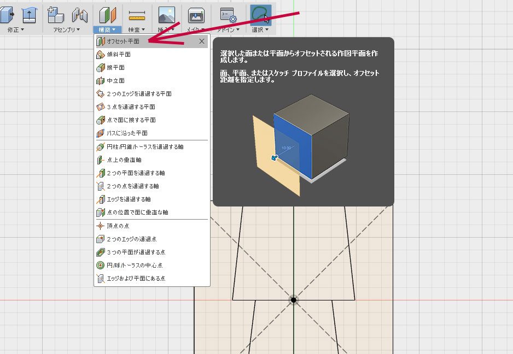
Task: Expand the 検査 dropdown
Action: (136, 29)
